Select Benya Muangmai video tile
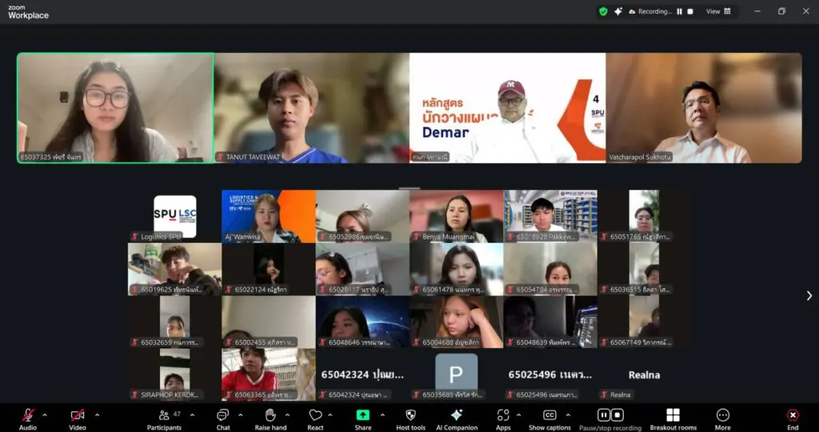The height and width of the screenshot is (432, 819). [x=457, y=216]
